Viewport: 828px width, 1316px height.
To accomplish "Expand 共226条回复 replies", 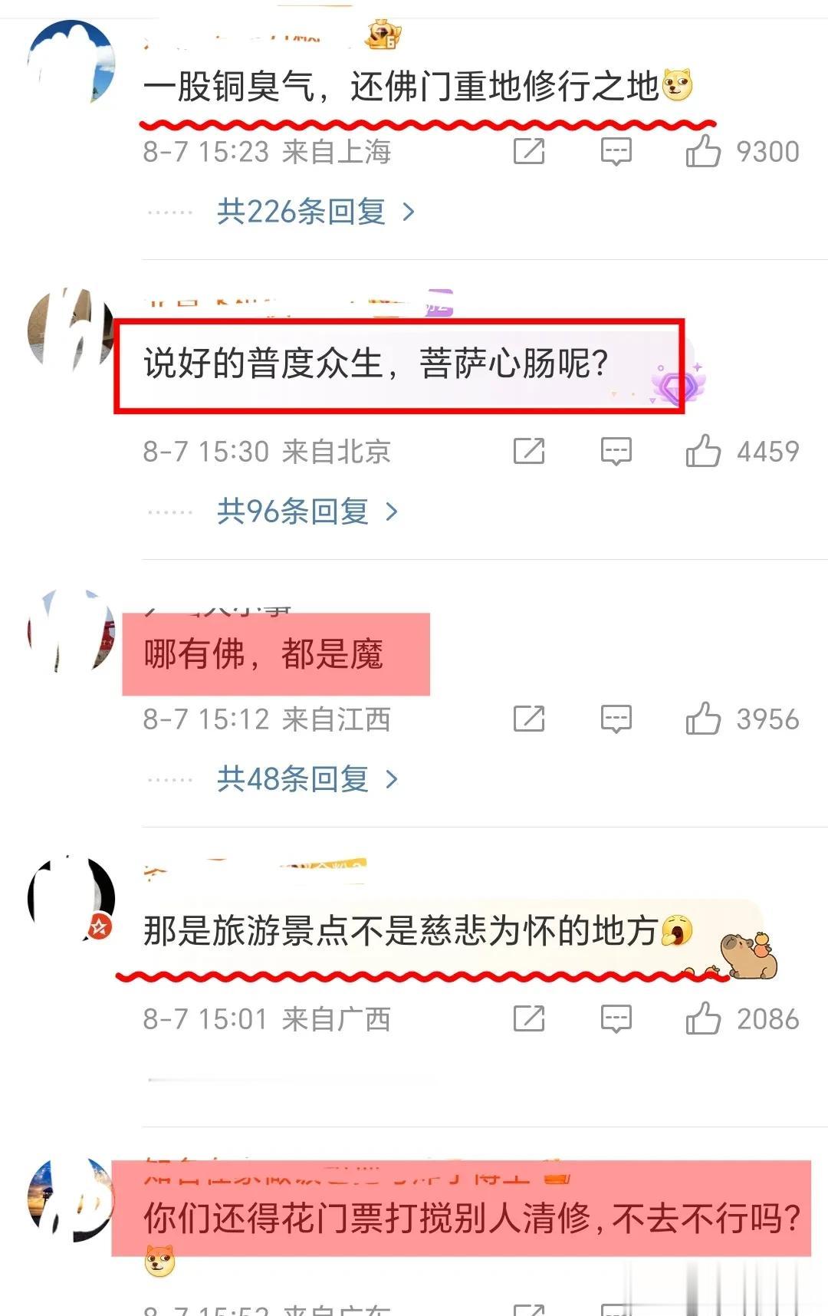I will 316,211.
